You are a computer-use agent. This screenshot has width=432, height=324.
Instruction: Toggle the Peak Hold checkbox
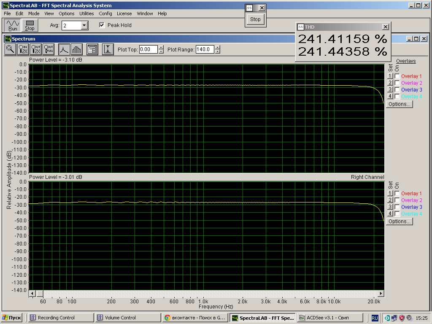[x=102, y=25]
